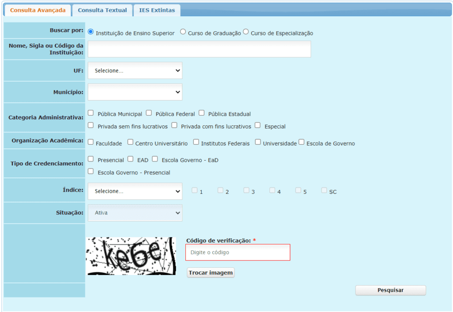Open the Situação dropdown showing Ativa
The width and height of the screenshot is (453, 312).
[x=135, y=213]
